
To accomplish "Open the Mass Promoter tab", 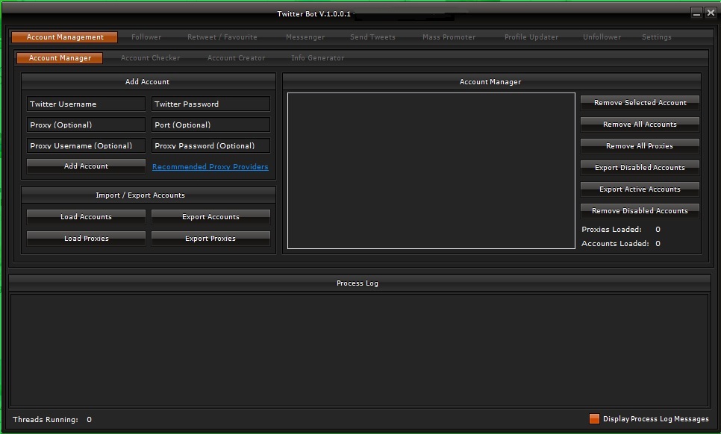I will tap(449, 37).
